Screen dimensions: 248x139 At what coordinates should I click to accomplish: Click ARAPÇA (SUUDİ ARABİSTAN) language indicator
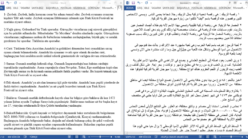point(175,137)
